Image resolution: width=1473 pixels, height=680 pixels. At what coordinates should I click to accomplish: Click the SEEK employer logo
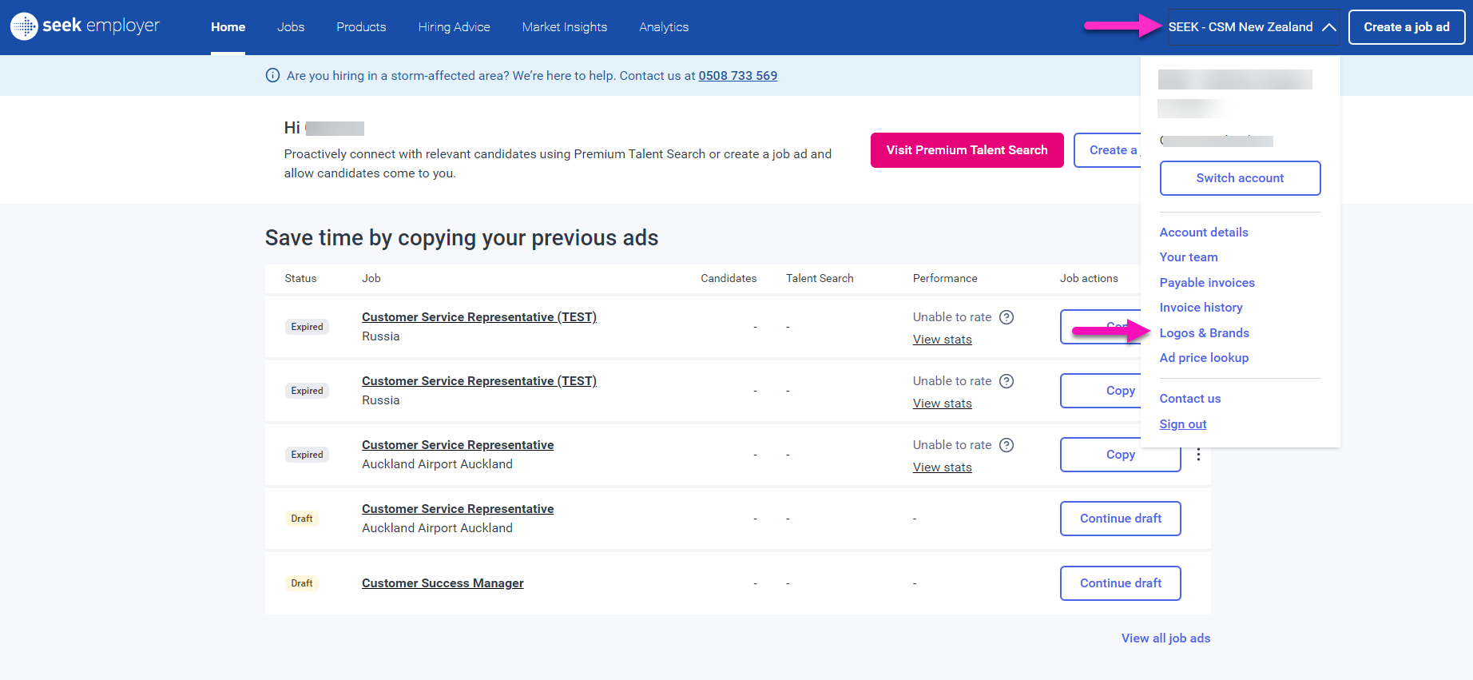tap(85, 26)
